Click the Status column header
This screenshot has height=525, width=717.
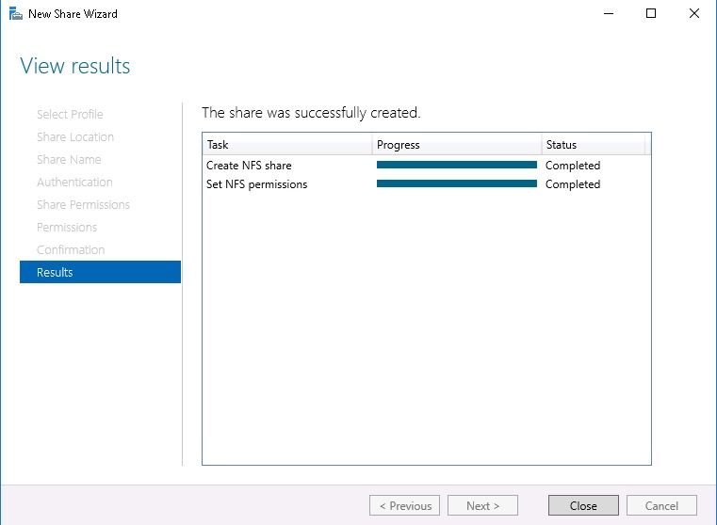coord(593,145)
